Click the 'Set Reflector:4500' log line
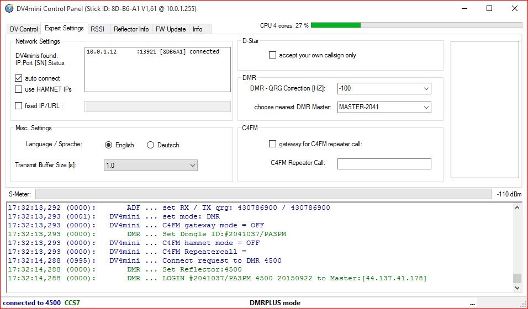 [125, 269]
